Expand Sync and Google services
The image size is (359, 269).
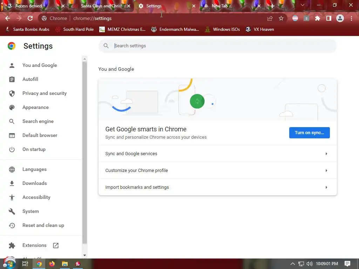tap(217, 154)
